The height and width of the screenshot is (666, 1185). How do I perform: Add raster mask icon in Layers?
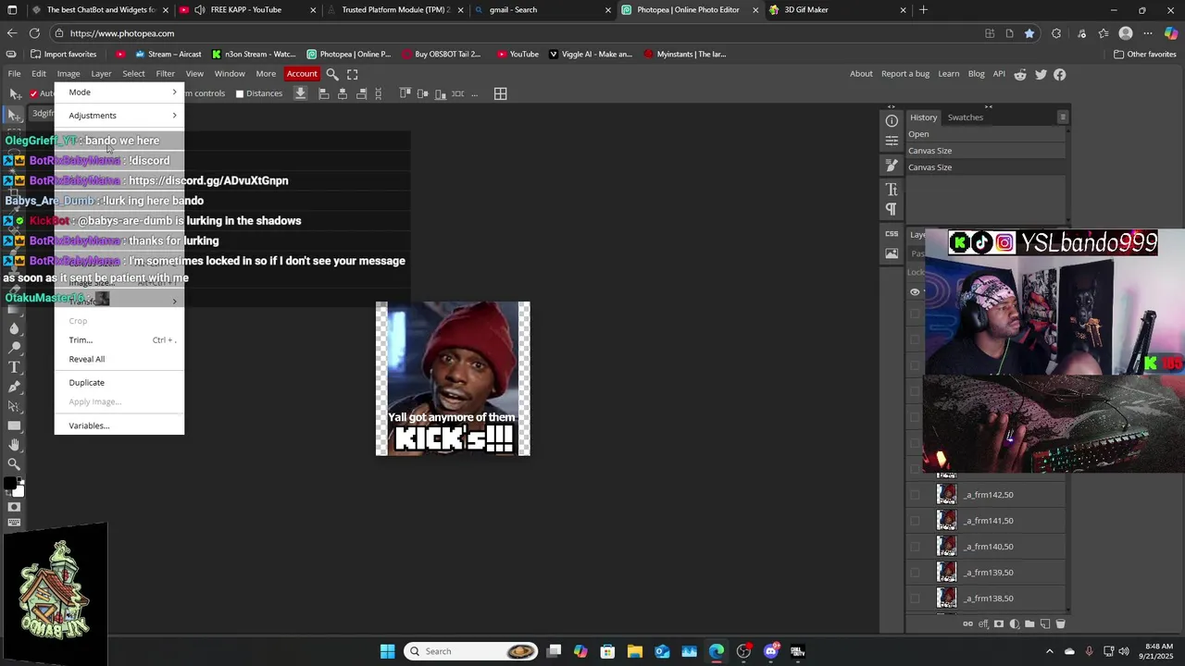999,624
